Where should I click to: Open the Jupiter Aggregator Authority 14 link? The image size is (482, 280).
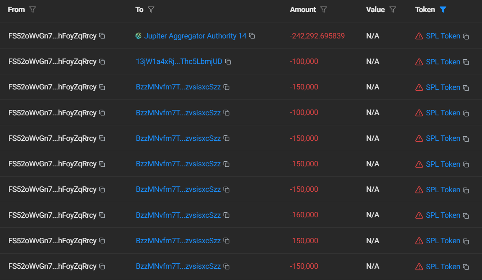195,36
